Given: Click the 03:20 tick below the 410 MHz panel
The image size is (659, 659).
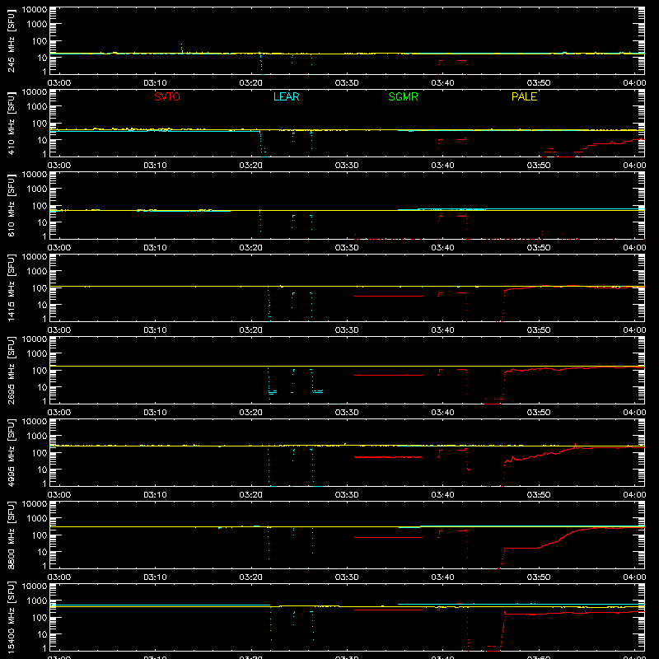Looking at the screenshot, I should 251,166.
